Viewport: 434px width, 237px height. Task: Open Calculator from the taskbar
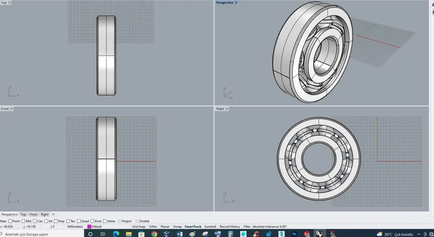(230, 234)
